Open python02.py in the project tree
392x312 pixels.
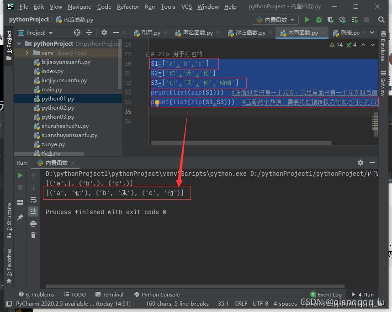(x=58, y=108)
